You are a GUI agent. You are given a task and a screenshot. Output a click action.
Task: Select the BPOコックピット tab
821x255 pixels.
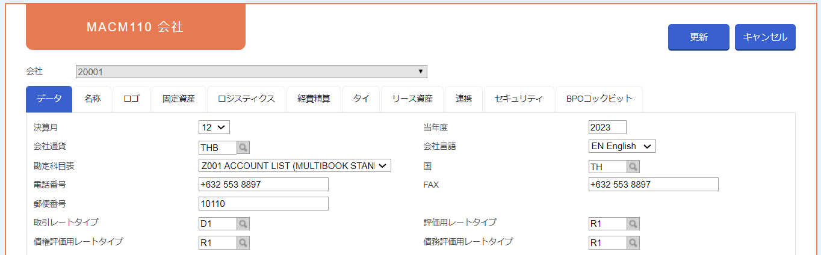pos(599,99)
